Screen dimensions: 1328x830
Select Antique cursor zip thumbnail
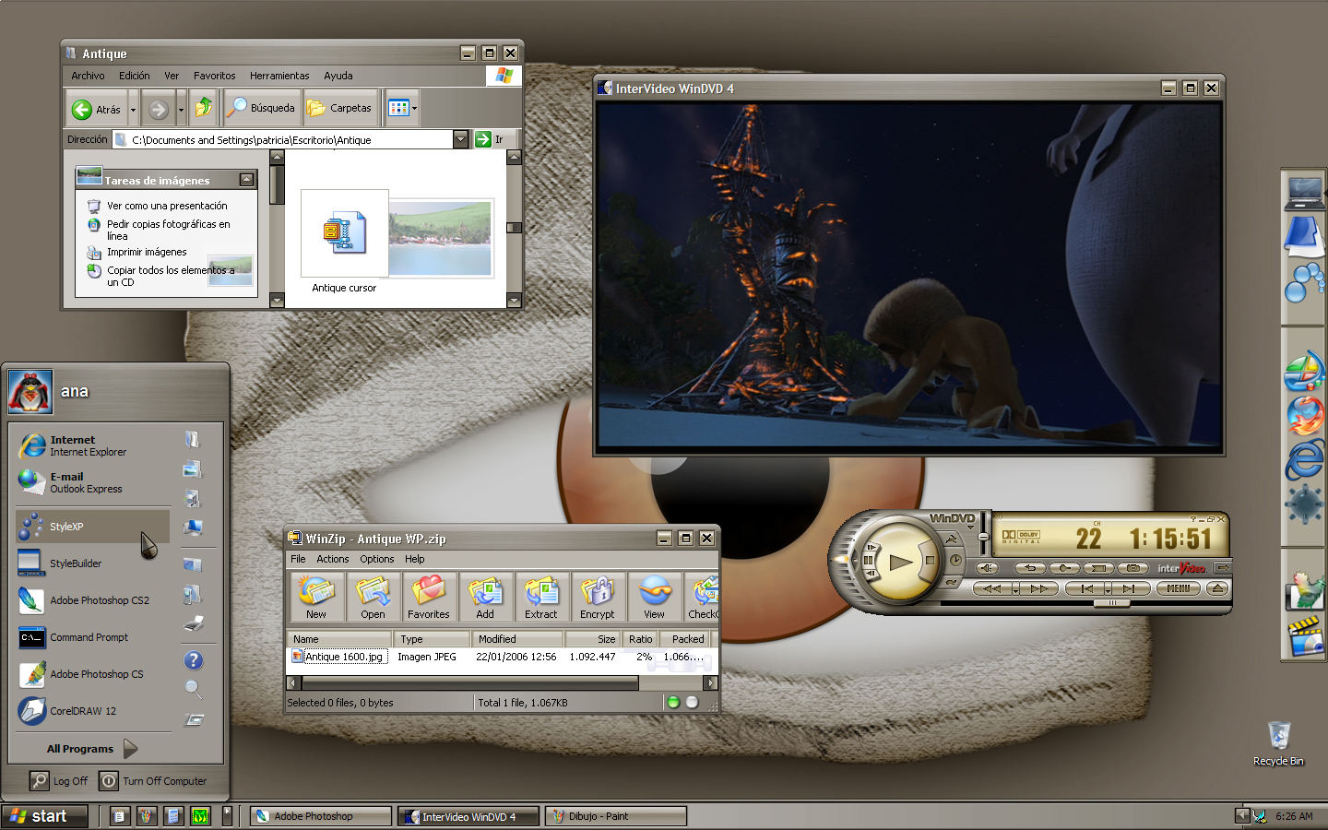pos(344,233)
